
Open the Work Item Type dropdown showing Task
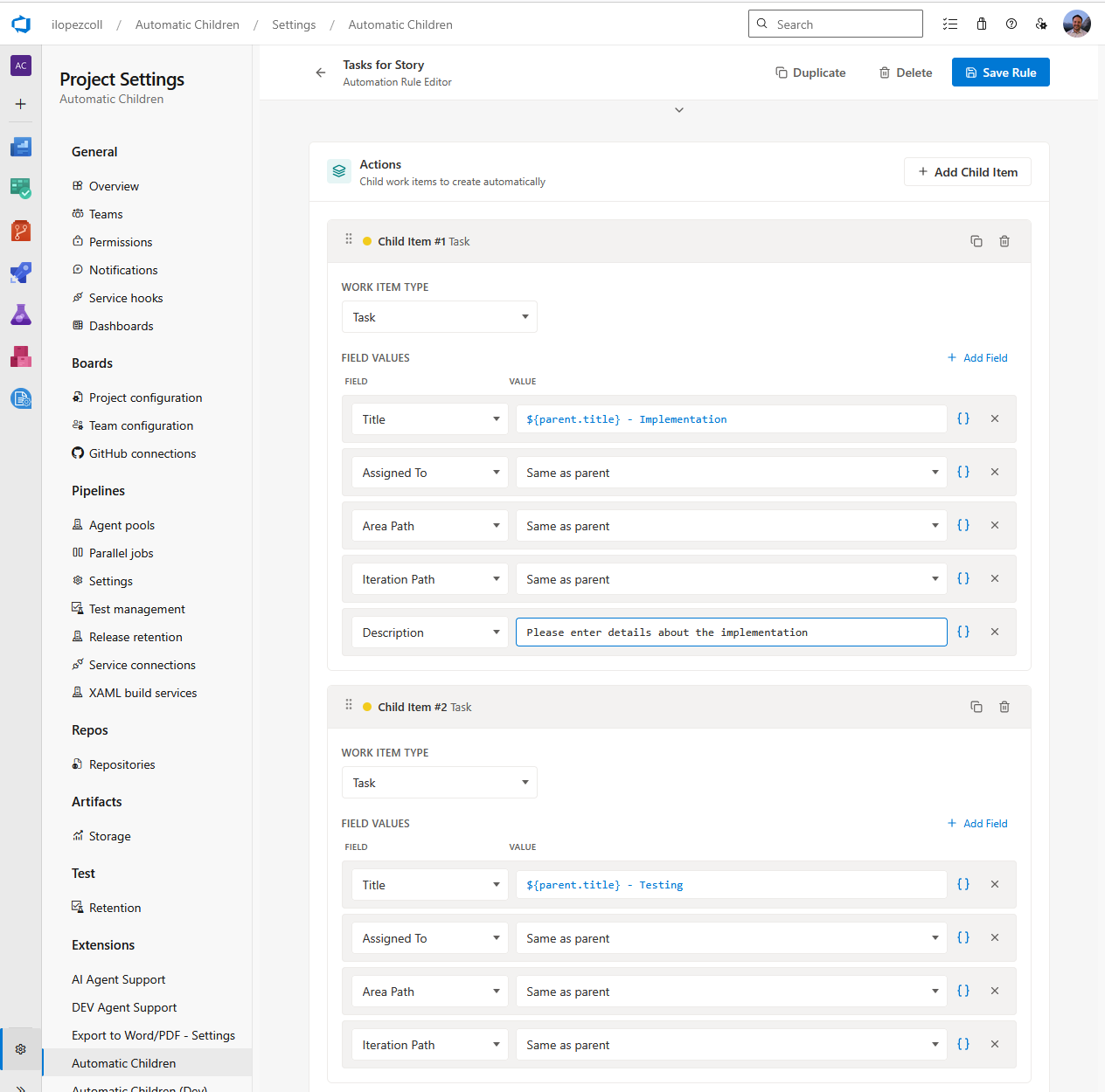439,316
